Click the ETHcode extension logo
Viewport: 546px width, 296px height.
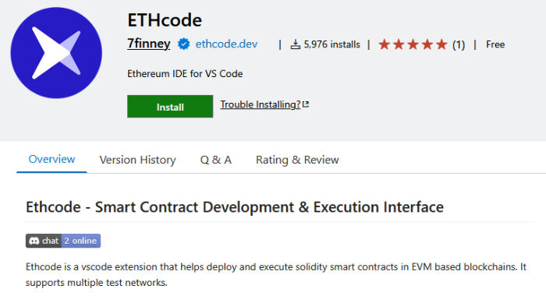click(x=56, y=53)
